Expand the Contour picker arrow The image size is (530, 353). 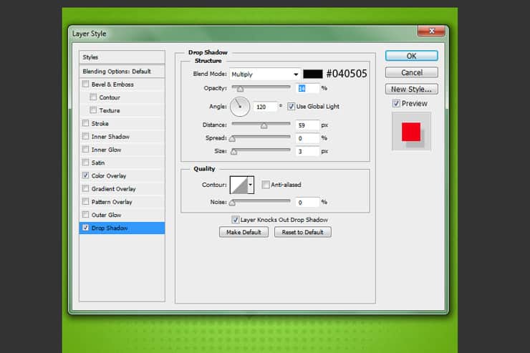[251, 185]
